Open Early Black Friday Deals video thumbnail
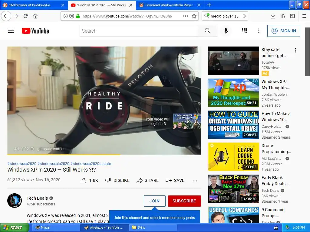Screen dimensions: 310x232 (x=233, y=189)
